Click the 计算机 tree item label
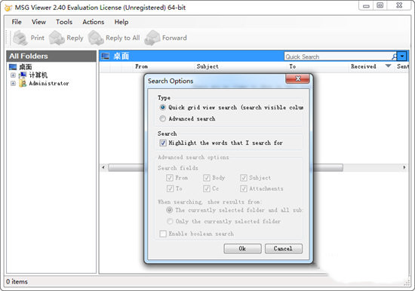415x291 pixels. [x=38, y=75]
